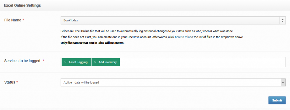The image size is (290, 110).
Task: Click the red asterisk next to File Name
Action: [x=24, y=20]
